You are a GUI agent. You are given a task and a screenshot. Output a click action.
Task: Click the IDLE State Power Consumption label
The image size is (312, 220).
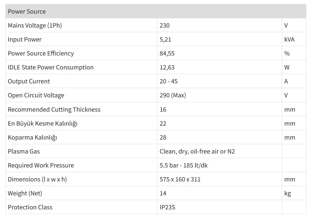[x=51, y=67]
